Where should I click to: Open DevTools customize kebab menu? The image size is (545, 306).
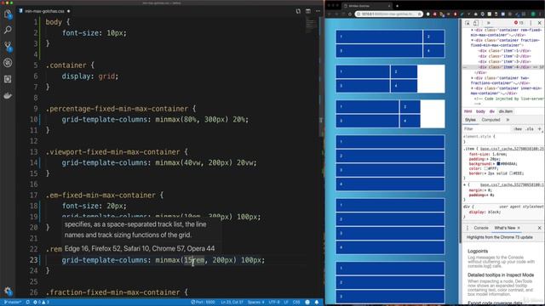(x=531, y=23)
